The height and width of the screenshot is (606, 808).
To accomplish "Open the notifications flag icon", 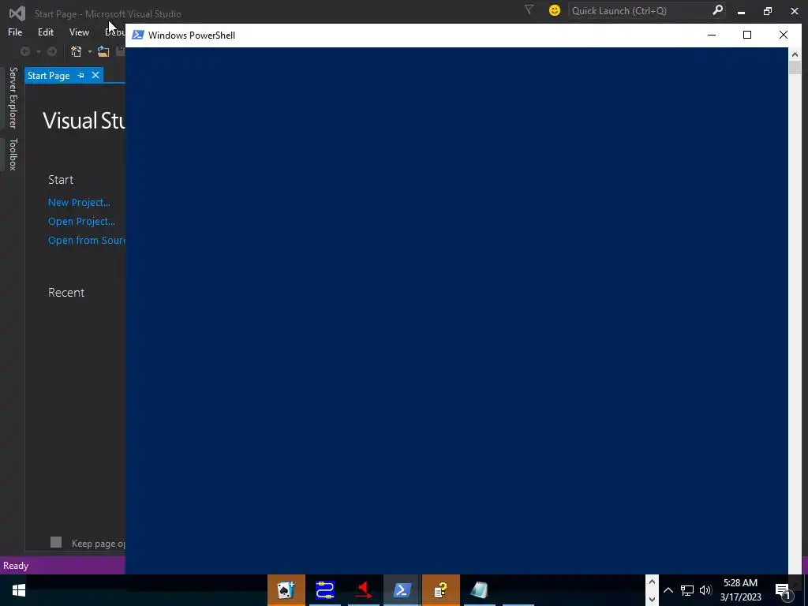I will point(529,9).
